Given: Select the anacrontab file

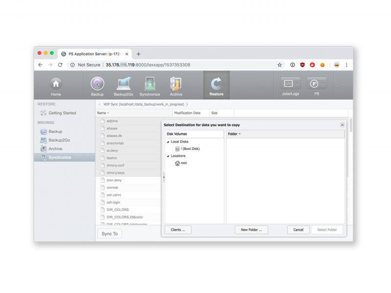Looking at the screenshot, I should click(128, 143).
